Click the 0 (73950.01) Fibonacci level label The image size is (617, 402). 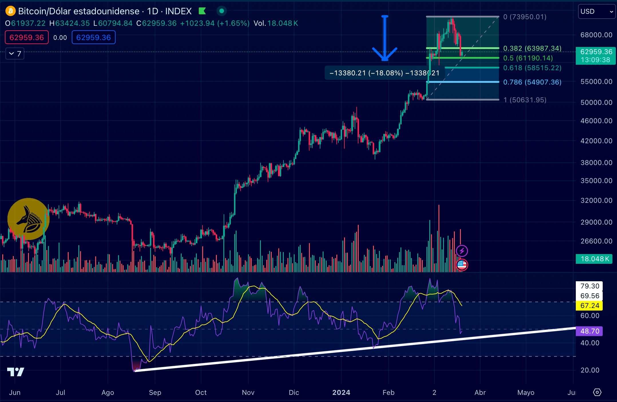point(525,17)
